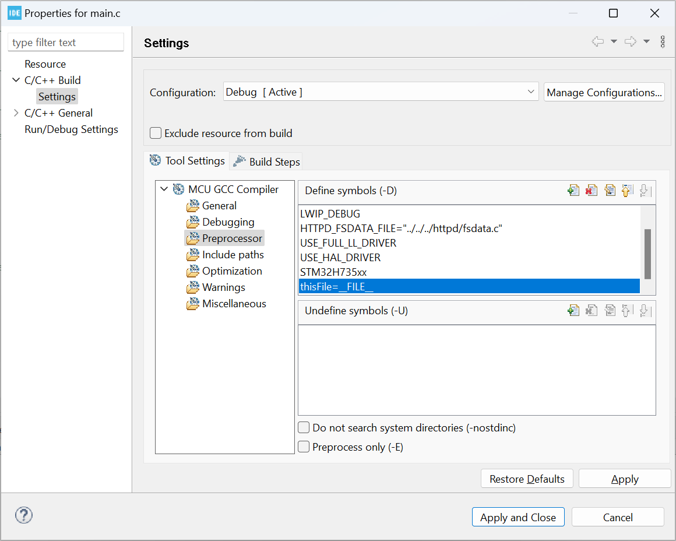This screenshot has height=541, width=676.
Task: Toggle the Preprocess only (-E) option
Action: (x=304, y=447)
